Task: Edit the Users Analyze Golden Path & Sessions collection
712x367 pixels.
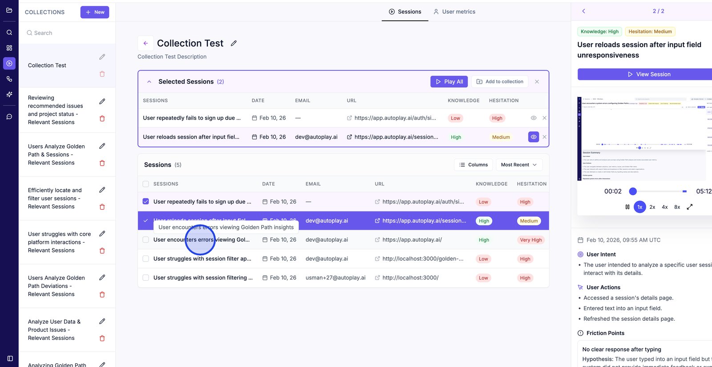Action: tap(102, 146)
